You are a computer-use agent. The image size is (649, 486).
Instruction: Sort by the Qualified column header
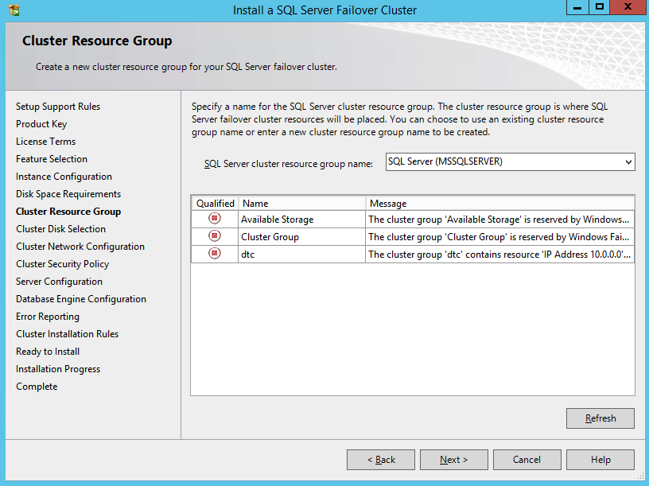215,204
